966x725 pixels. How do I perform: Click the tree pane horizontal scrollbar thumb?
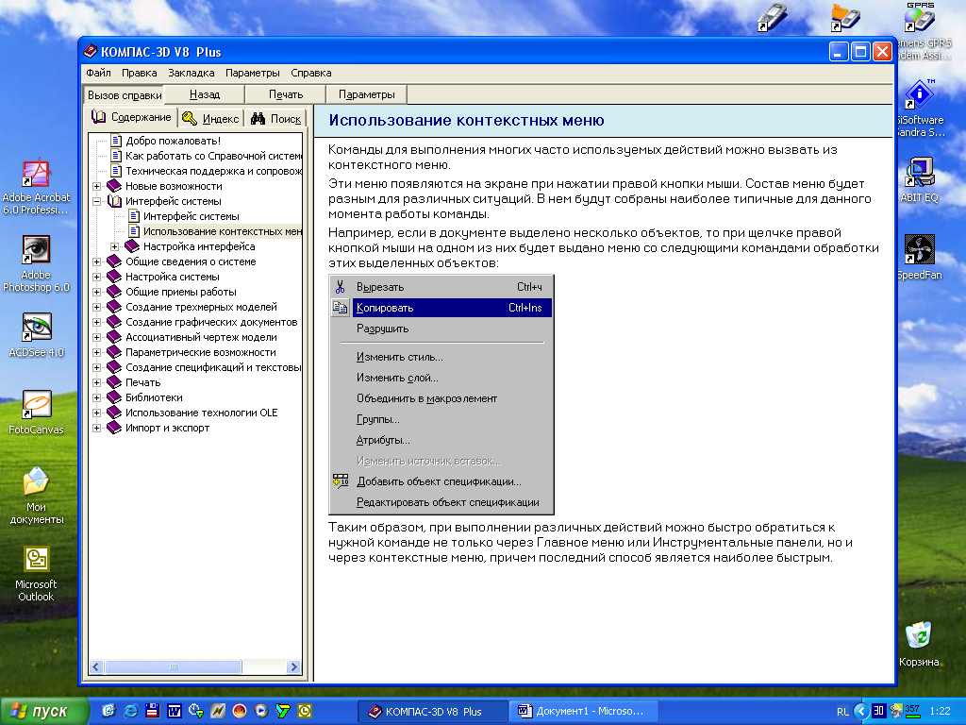click(174, 666)
